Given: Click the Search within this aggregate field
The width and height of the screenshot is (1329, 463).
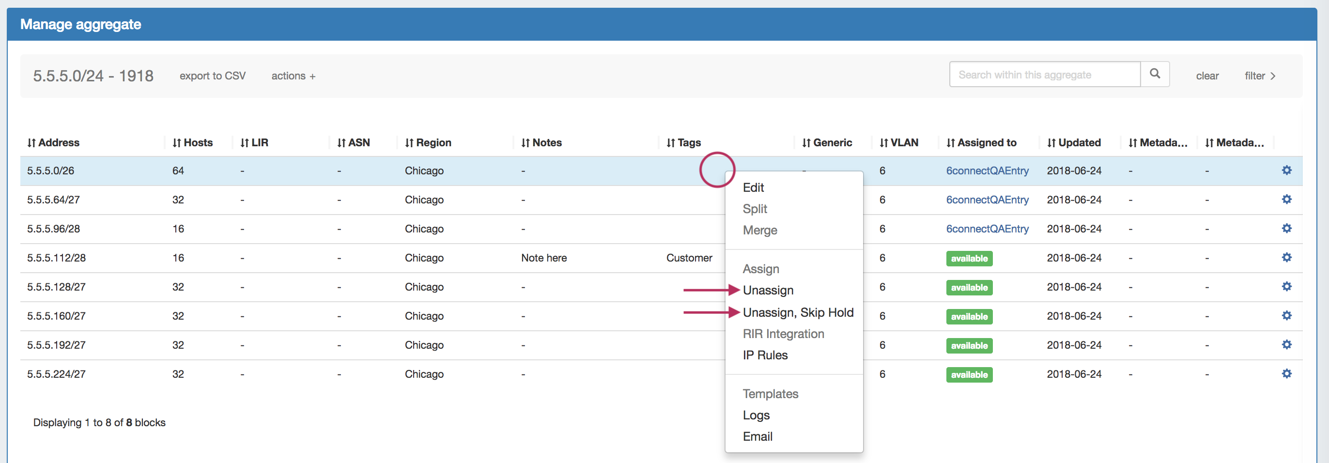Looking at the screenshot, I should [1044, 75].
